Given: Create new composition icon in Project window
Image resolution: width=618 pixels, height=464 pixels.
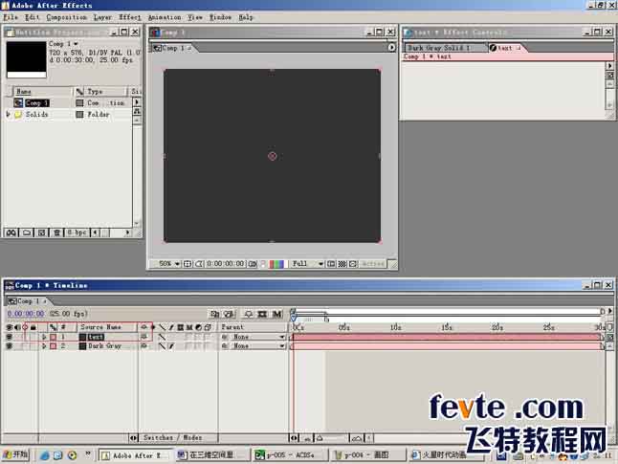Looking at the screenshot, I should 41,233.
